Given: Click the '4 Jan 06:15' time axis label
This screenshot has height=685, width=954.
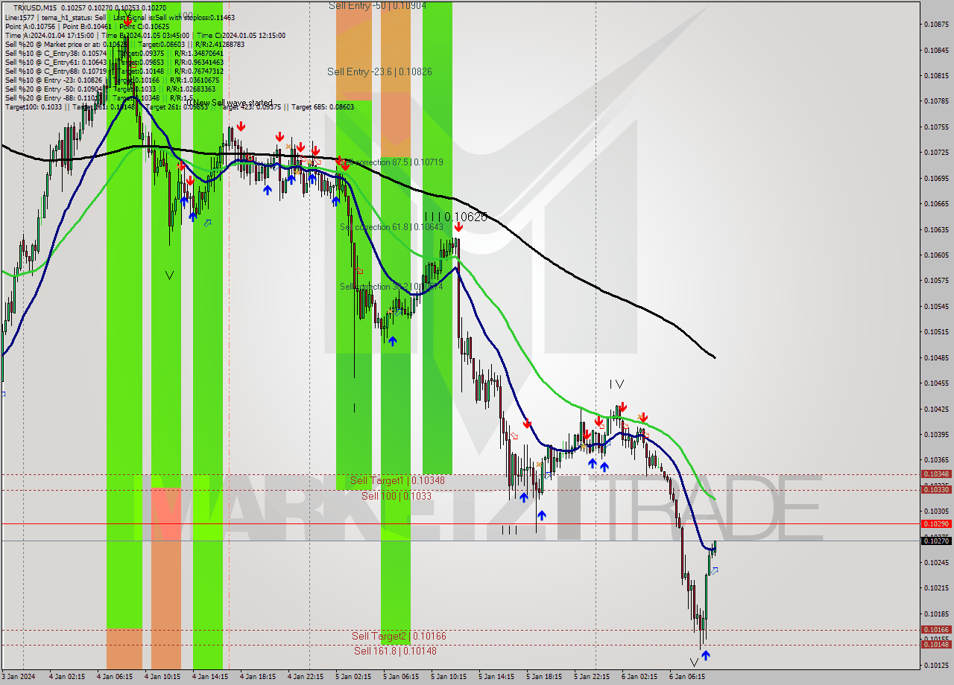Looking at the screenshot, I should pos(116,677).
